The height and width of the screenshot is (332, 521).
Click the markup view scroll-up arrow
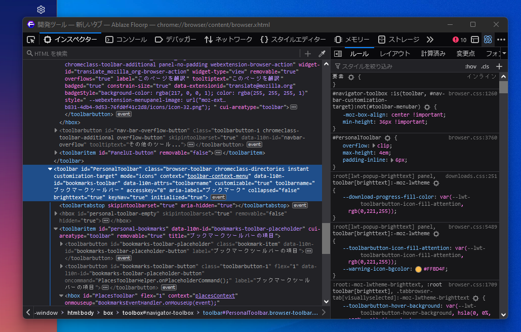tap(326, 64)
